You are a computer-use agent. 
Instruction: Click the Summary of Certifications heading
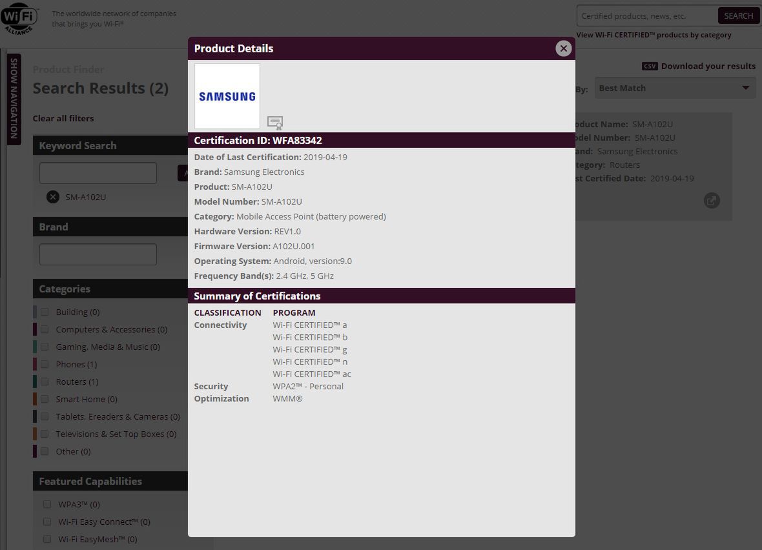pos(257,296)
